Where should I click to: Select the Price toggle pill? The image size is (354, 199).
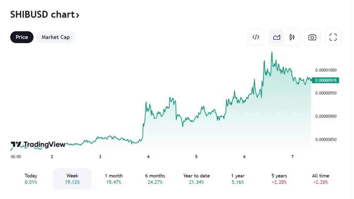click(22, 37)
